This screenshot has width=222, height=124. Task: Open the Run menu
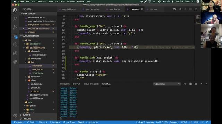[62, 1]
